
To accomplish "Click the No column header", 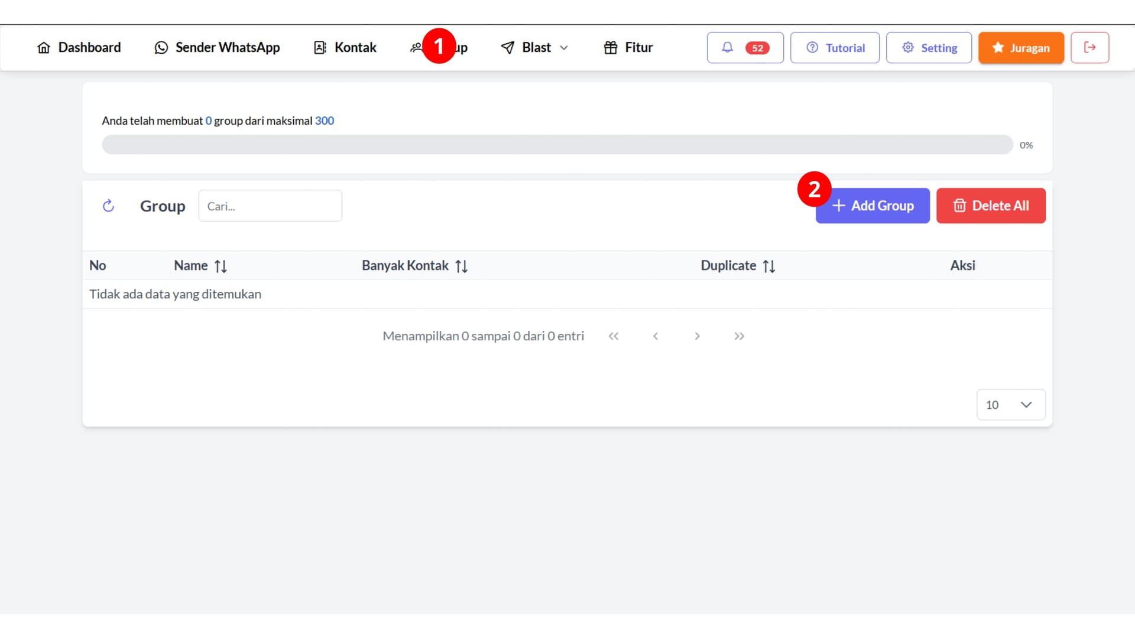I will pyautogui.click(x=98, y=266).
